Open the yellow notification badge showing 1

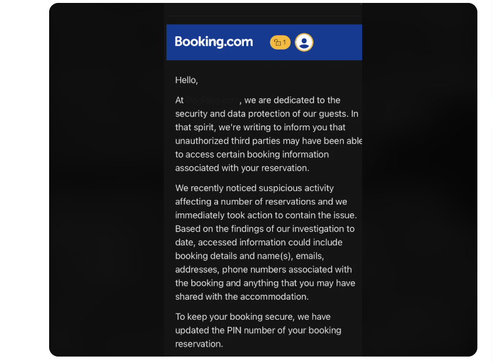pyautogui.click(x=280, y=42)
